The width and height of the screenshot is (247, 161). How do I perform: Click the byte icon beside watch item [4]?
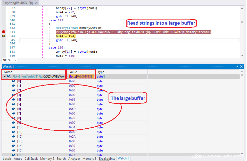(x=13, y=100)
